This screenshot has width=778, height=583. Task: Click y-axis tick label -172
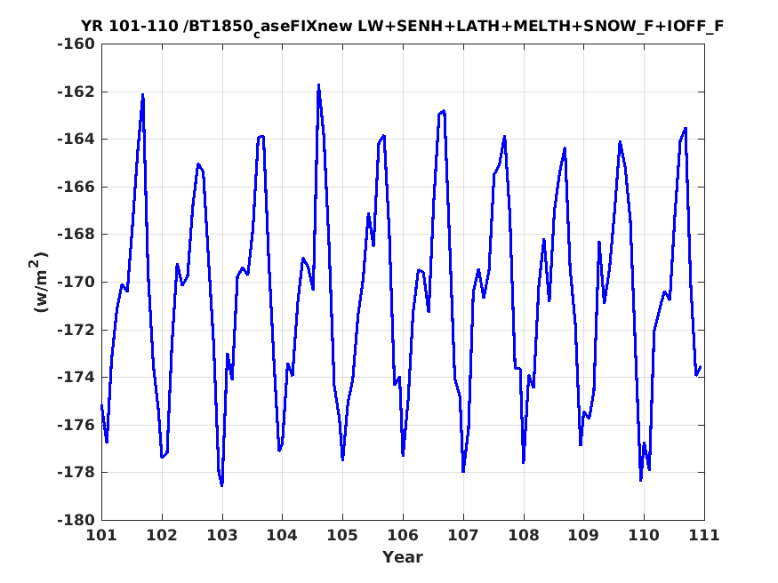[76, 330]
